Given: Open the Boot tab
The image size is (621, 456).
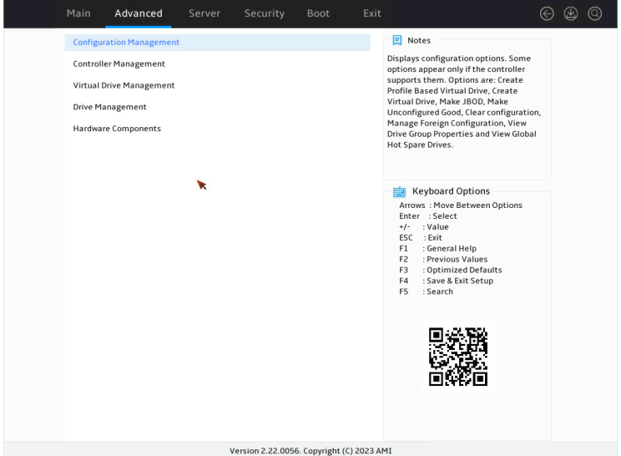Looking at the screenshot, I should [x=318, y=13].
